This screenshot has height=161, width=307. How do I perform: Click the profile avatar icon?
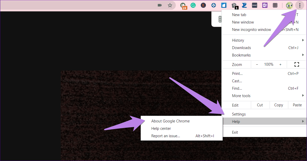tap(289, 5)
